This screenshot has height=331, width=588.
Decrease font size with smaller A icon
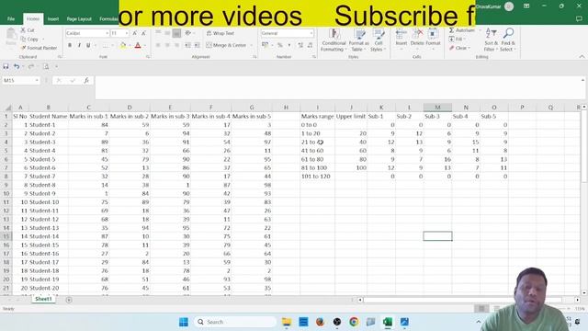(143, 33)
